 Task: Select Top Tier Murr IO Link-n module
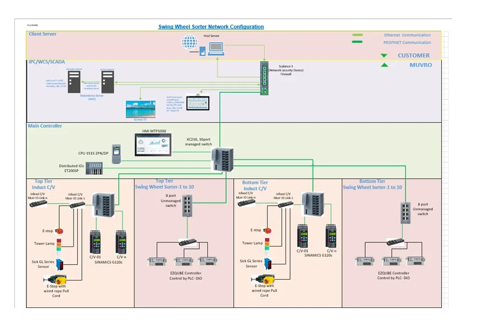click(38, 203)
